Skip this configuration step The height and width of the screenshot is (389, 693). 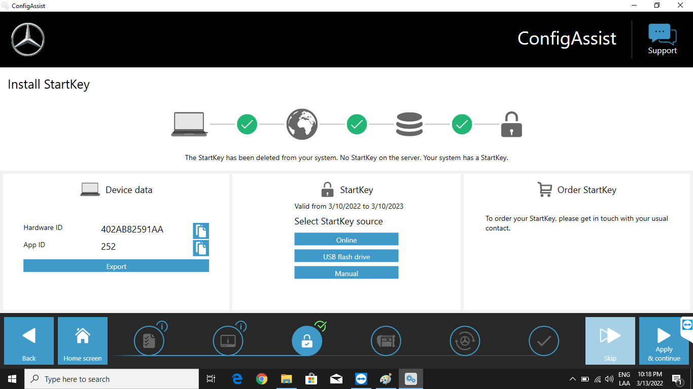tap(610, 340)
